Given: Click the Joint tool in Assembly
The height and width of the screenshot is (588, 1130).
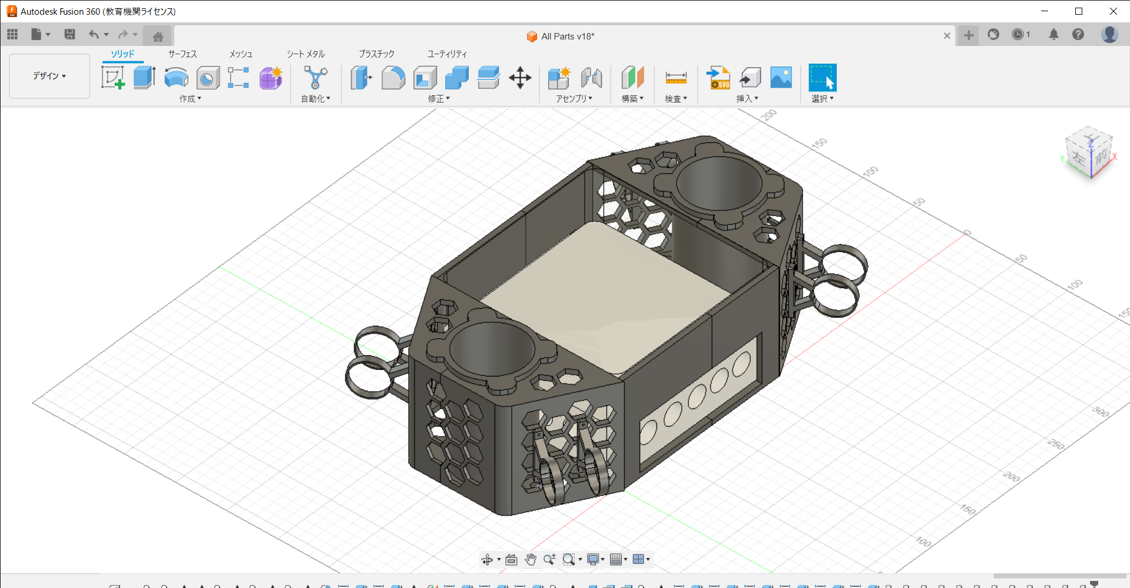Looking at the screenshot, I should (591, 78).
